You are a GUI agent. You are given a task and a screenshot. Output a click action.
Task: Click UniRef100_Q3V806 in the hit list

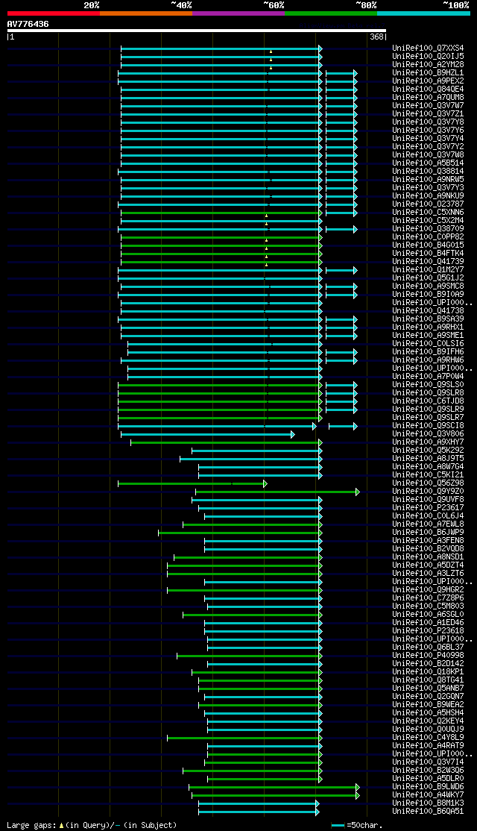(428, 434)
